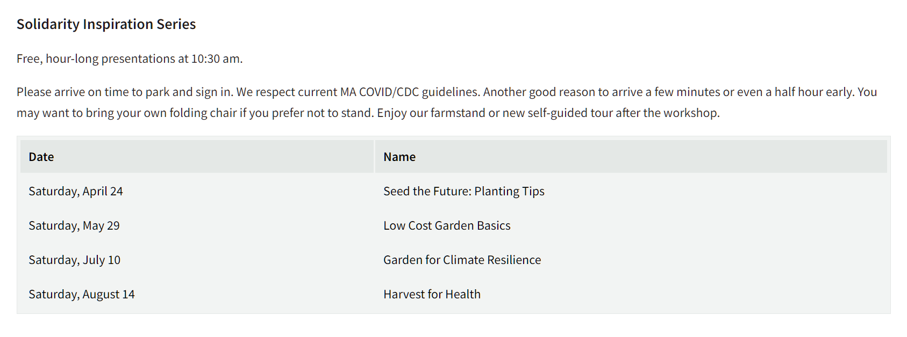Click Seed the Future: Planting Tips
Image resolution: width=907 pixels, height=337 pixels.
click(463, 191)
